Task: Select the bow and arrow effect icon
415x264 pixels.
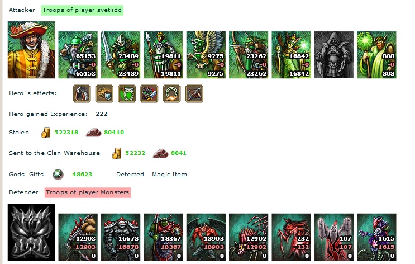Action: pyautogui.click(x=194, y=93)
